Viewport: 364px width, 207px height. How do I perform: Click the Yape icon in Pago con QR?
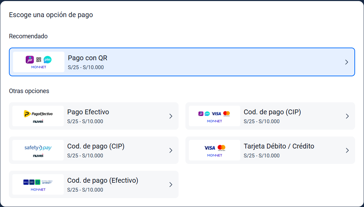[x=30, y=60]
